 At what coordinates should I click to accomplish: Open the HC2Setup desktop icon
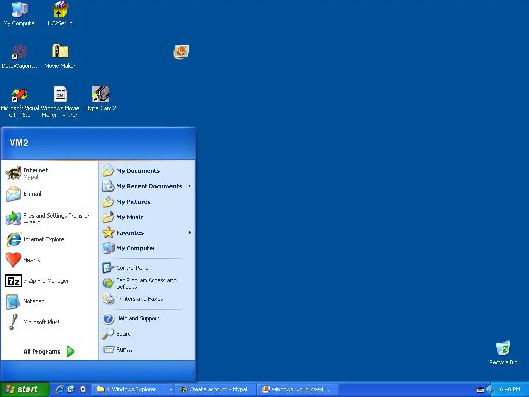(60, 14)
